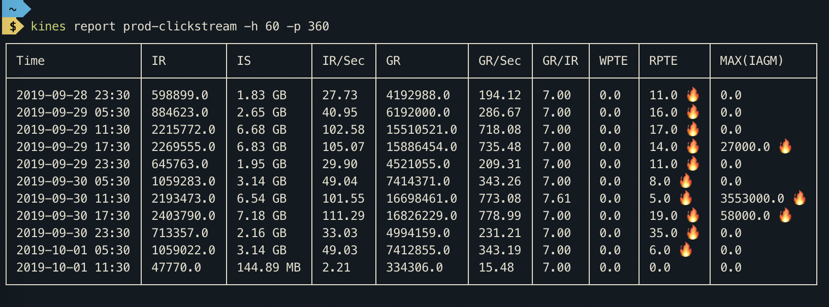Screen dimensions: 829x307
Task: Click the tilde home directory indicator
Action: click(x=13, y=9)
